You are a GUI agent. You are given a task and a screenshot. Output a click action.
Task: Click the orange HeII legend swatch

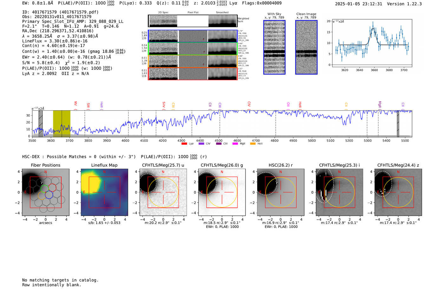point(253,144)
